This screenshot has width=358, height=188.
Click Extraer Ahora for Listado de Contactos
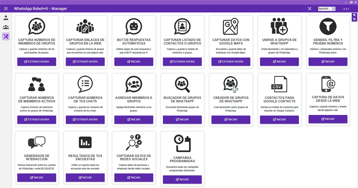[182, 62]
